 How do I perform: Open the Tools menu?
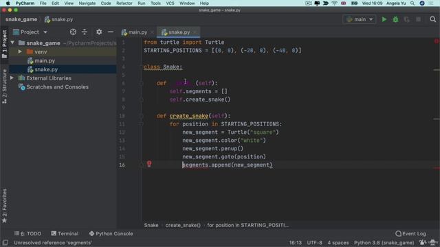pos(155,3)
